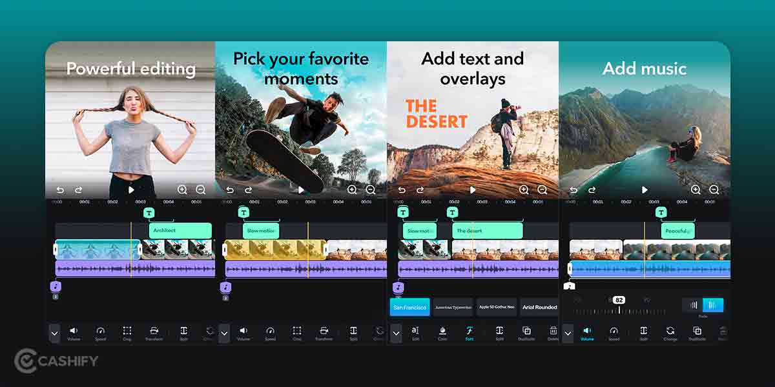Image resolution: width=775 pixels, height=387 pixels.
Task: Select the San Francisco font option
Action: pos(409,307)
